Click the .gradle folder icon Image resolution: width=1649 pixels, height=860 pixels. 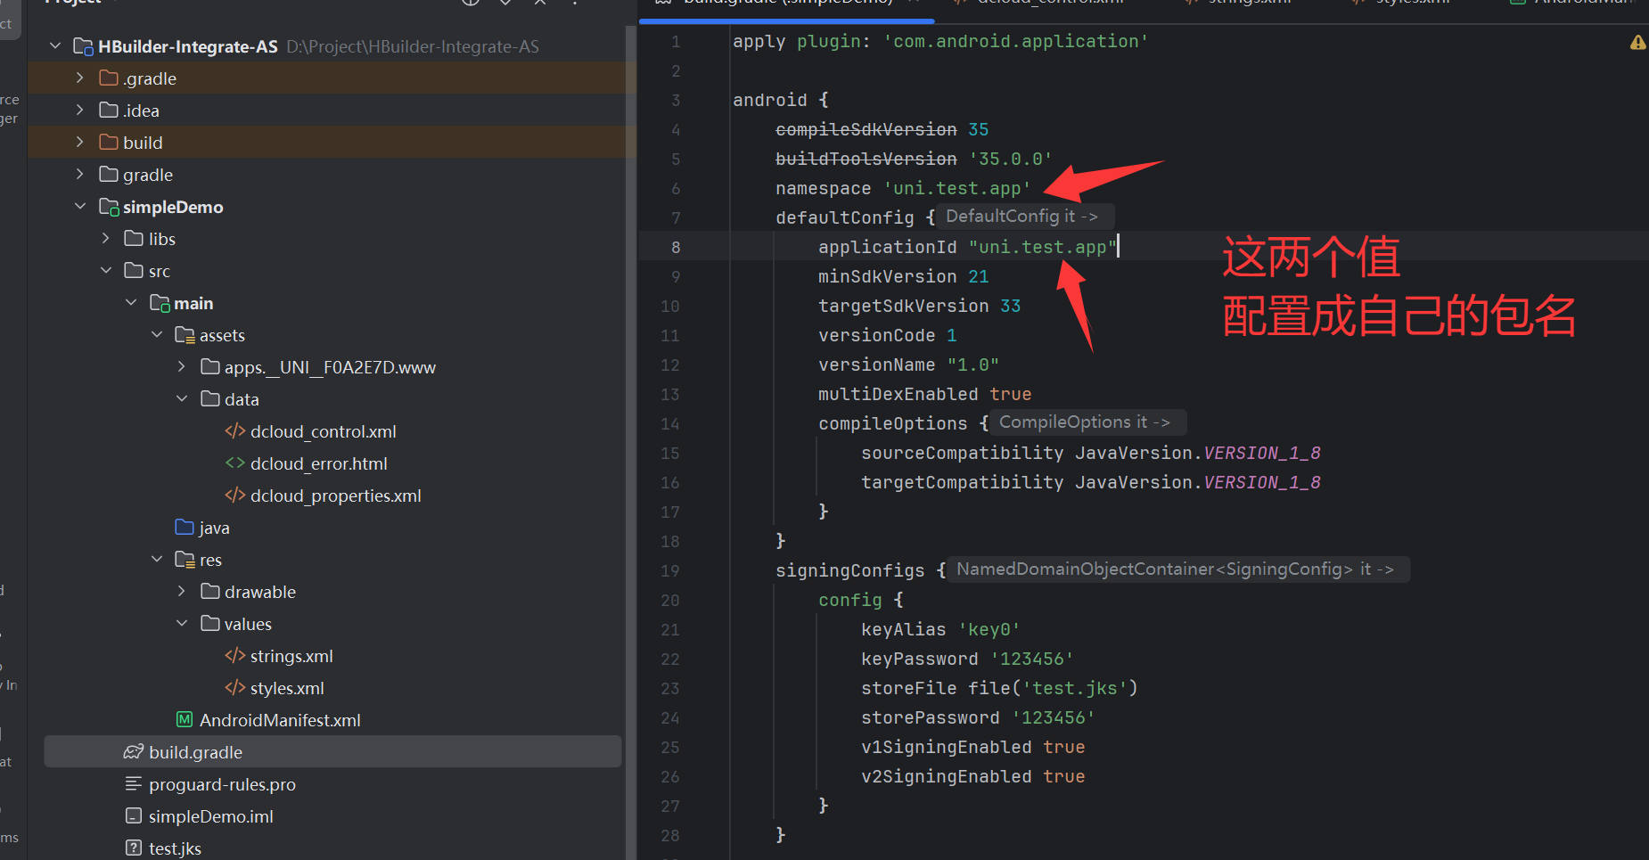click(109, 78)
